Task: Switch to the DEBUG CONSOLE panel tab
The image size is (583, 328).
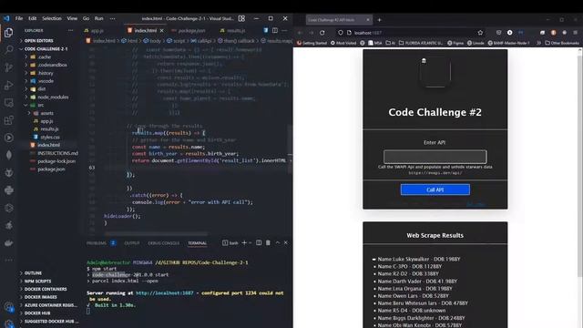Action: 164,243
